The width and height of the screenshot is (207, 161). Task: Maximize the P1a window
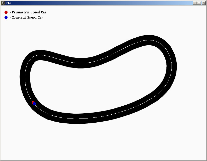tap(199, 3)
